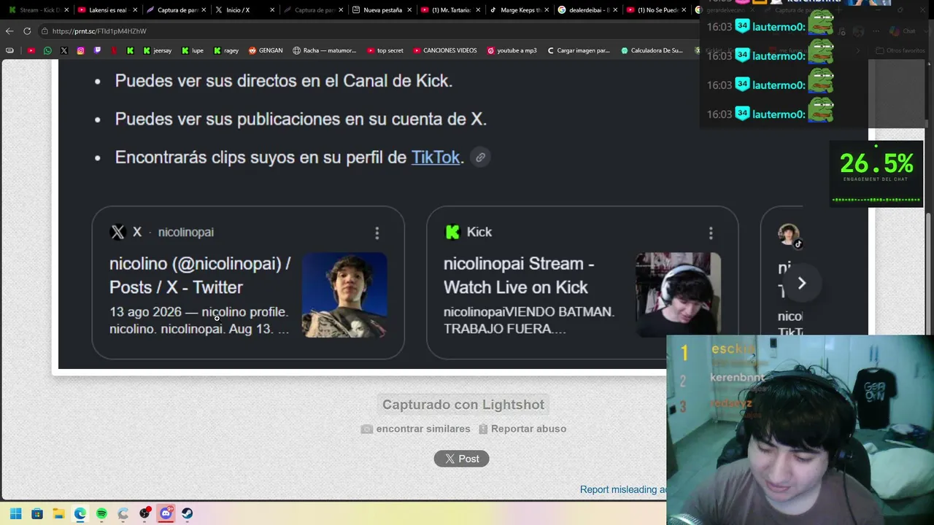Switch to the 'dealerdeibai' tab
This screenshot has width=934, height=525.
click(x=588, y=10)
